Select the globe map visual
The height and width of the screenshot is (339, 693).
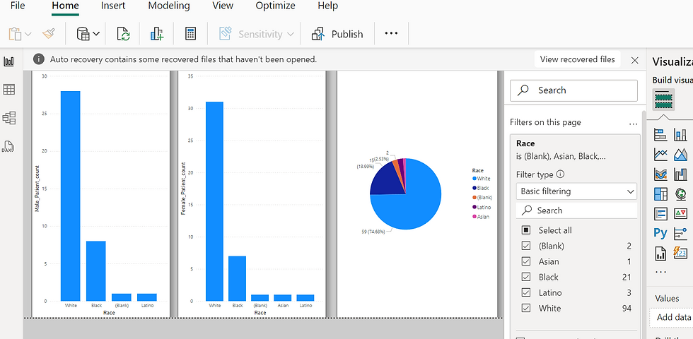[x=680, y=194]
